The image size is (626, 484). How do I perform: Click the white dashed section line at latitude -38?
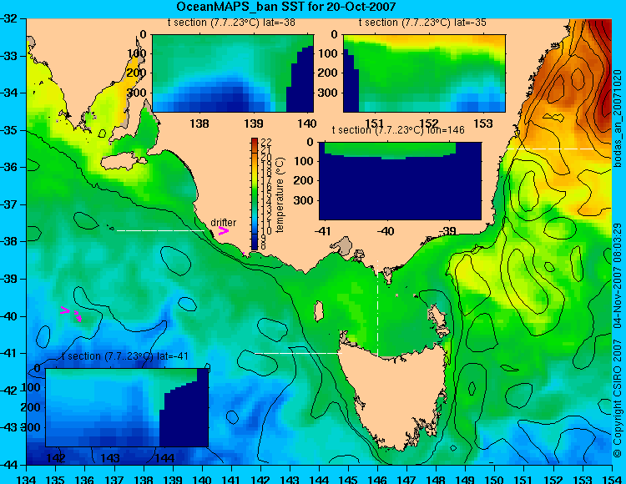tap(160, 230)
